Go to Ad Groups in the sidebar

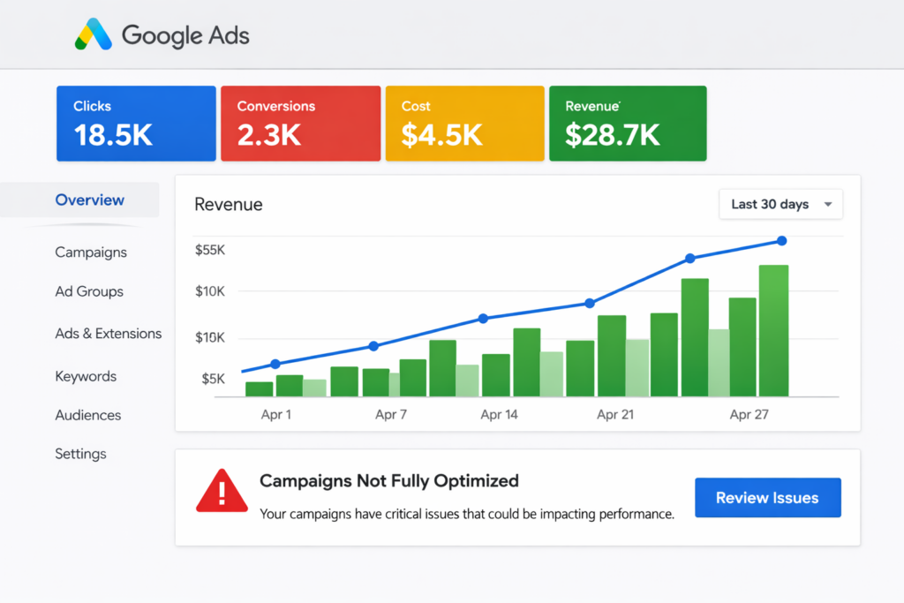coord(89,291)
